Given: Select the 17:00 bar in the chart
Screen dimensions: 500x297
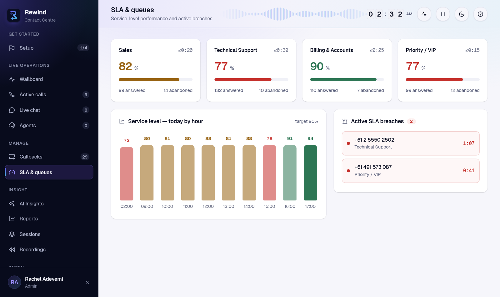Looking at the screenshot, I should (x=310, y=173).
